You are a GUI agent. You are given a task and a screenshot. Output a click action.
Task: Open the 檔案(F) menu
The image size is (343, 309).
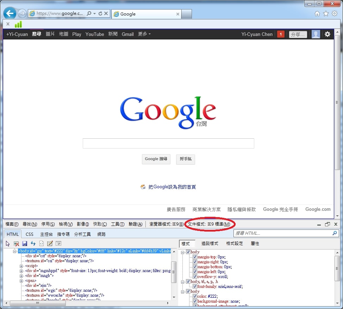tap(12, 224)
